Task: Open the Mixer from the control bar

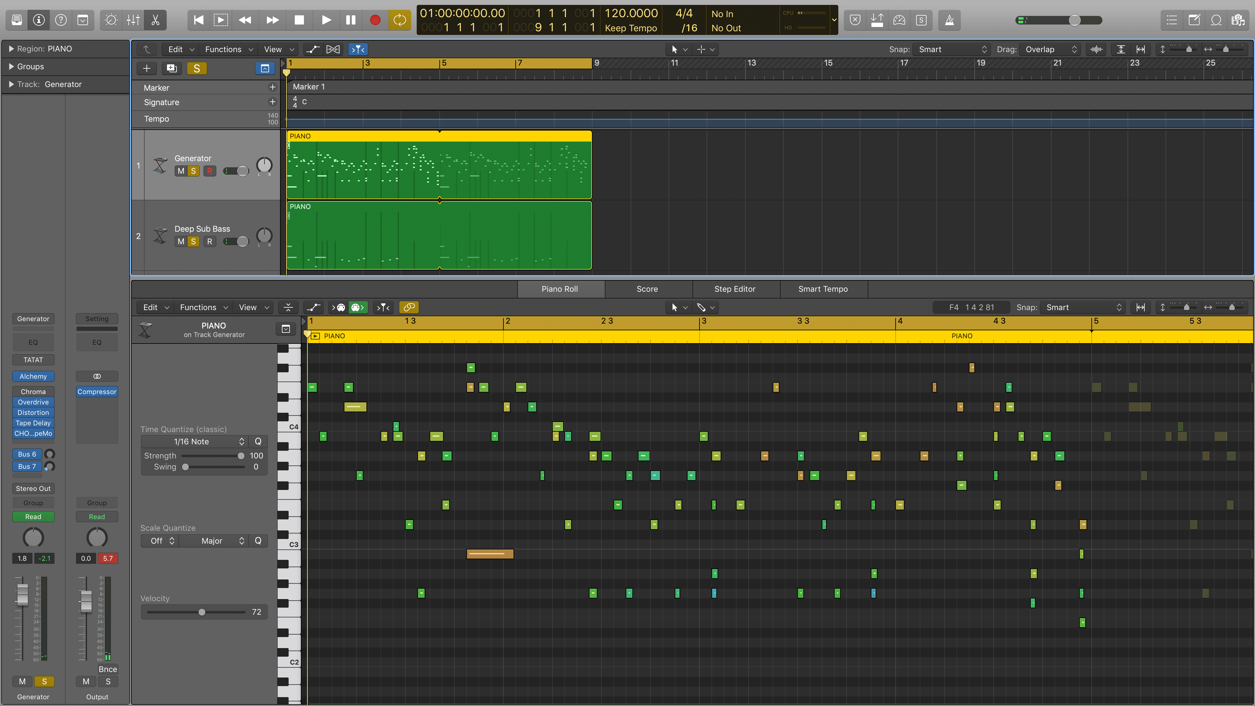Action: pyautogui.click(x=133, y=20)
